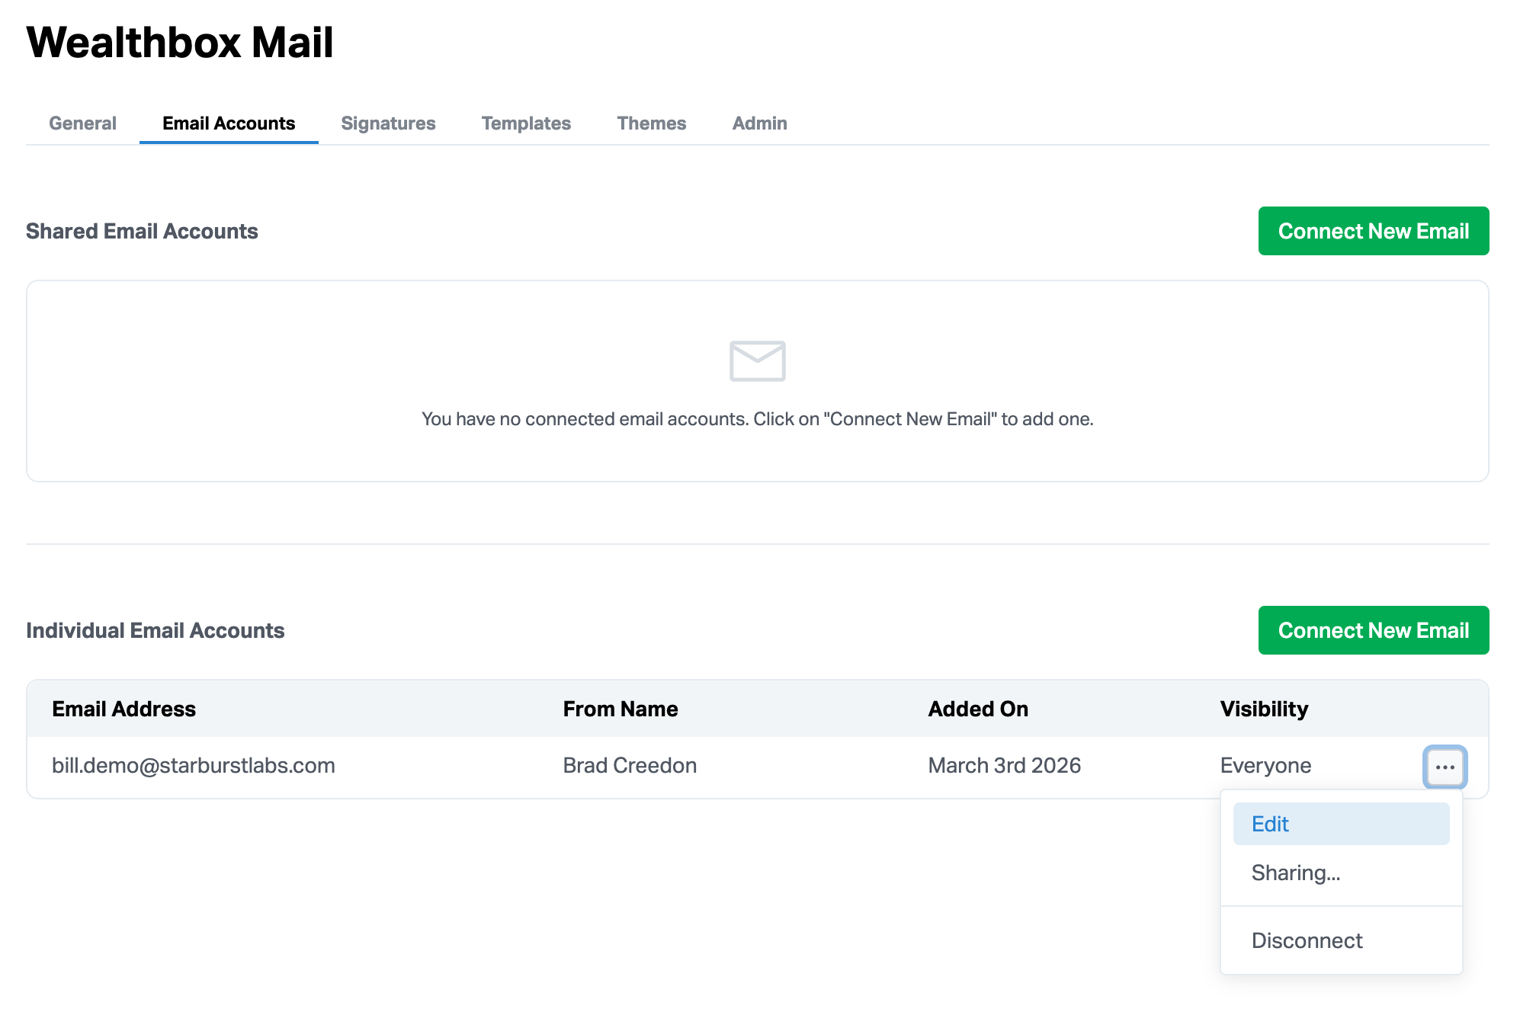Open the Templates tab
The image size is (1520, 1012).
526,123
